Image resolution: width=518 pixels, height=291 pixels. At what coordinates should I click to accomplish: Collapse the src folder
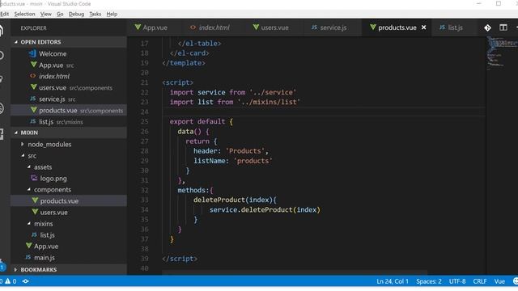point(23,155)
